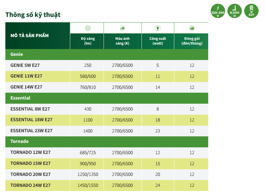266x194 pixels.
Task: Click packaging value 12 in ESSENTIAL 8W row
Action: [192, 109]
